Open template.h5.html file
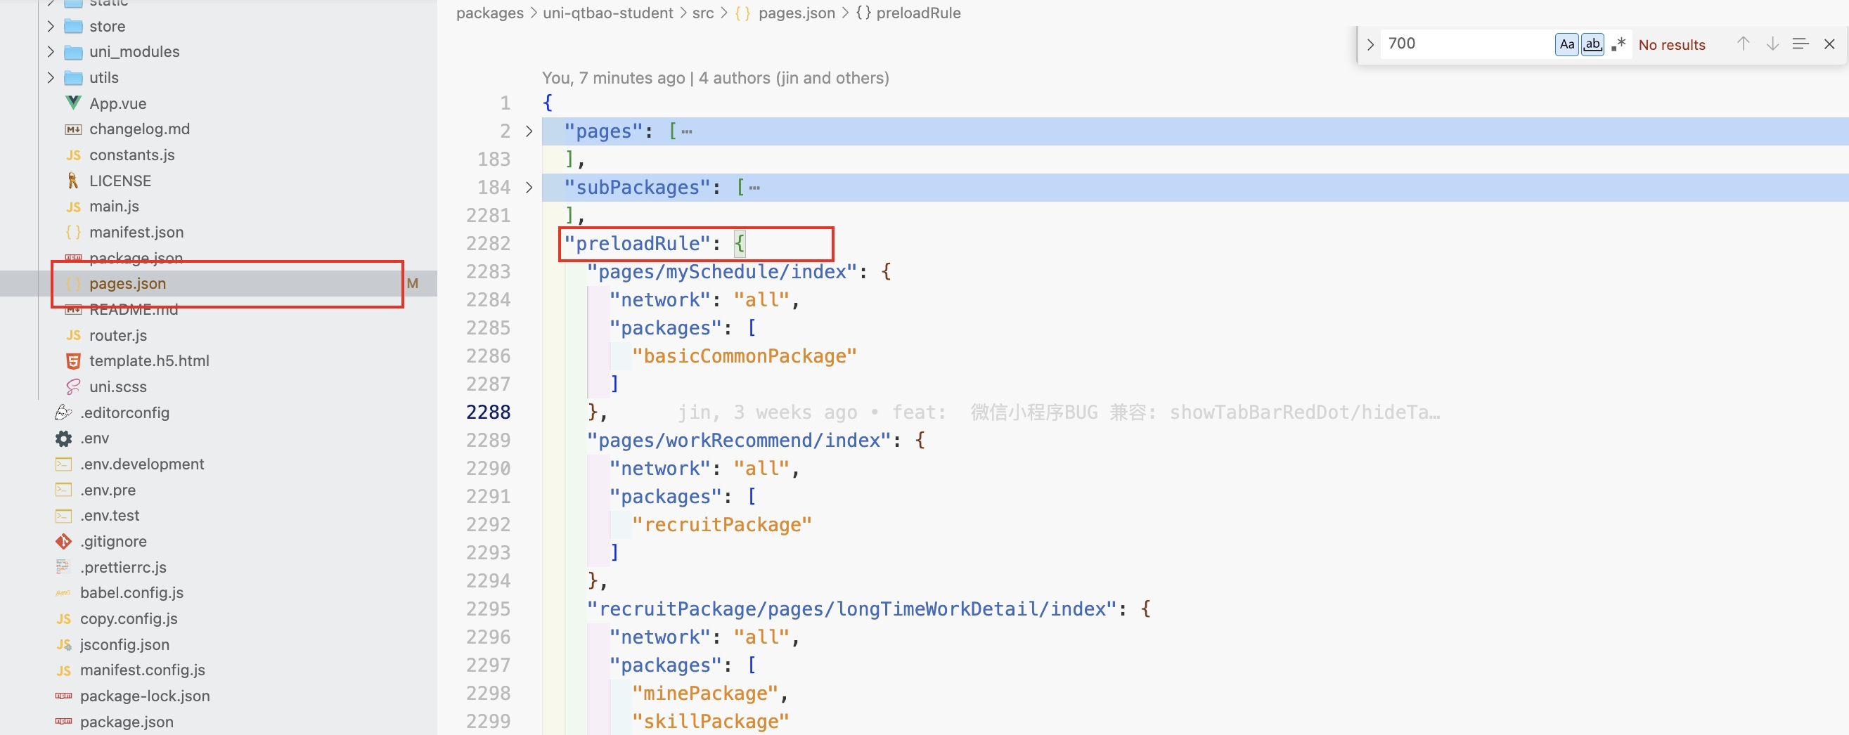 pyautogui.click(x=149, y=360)
